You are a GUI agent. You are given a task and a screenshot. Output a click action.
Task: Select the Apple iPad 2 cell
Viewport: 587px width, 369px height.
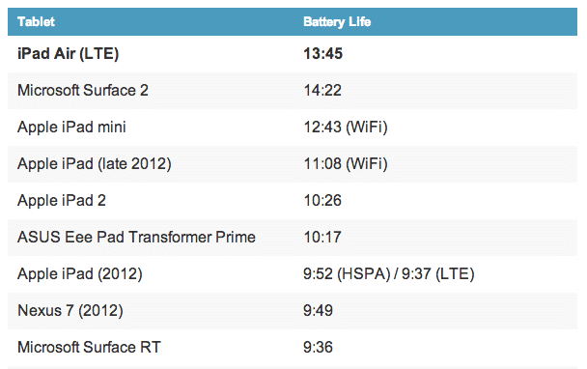click(x=62, y=200)
